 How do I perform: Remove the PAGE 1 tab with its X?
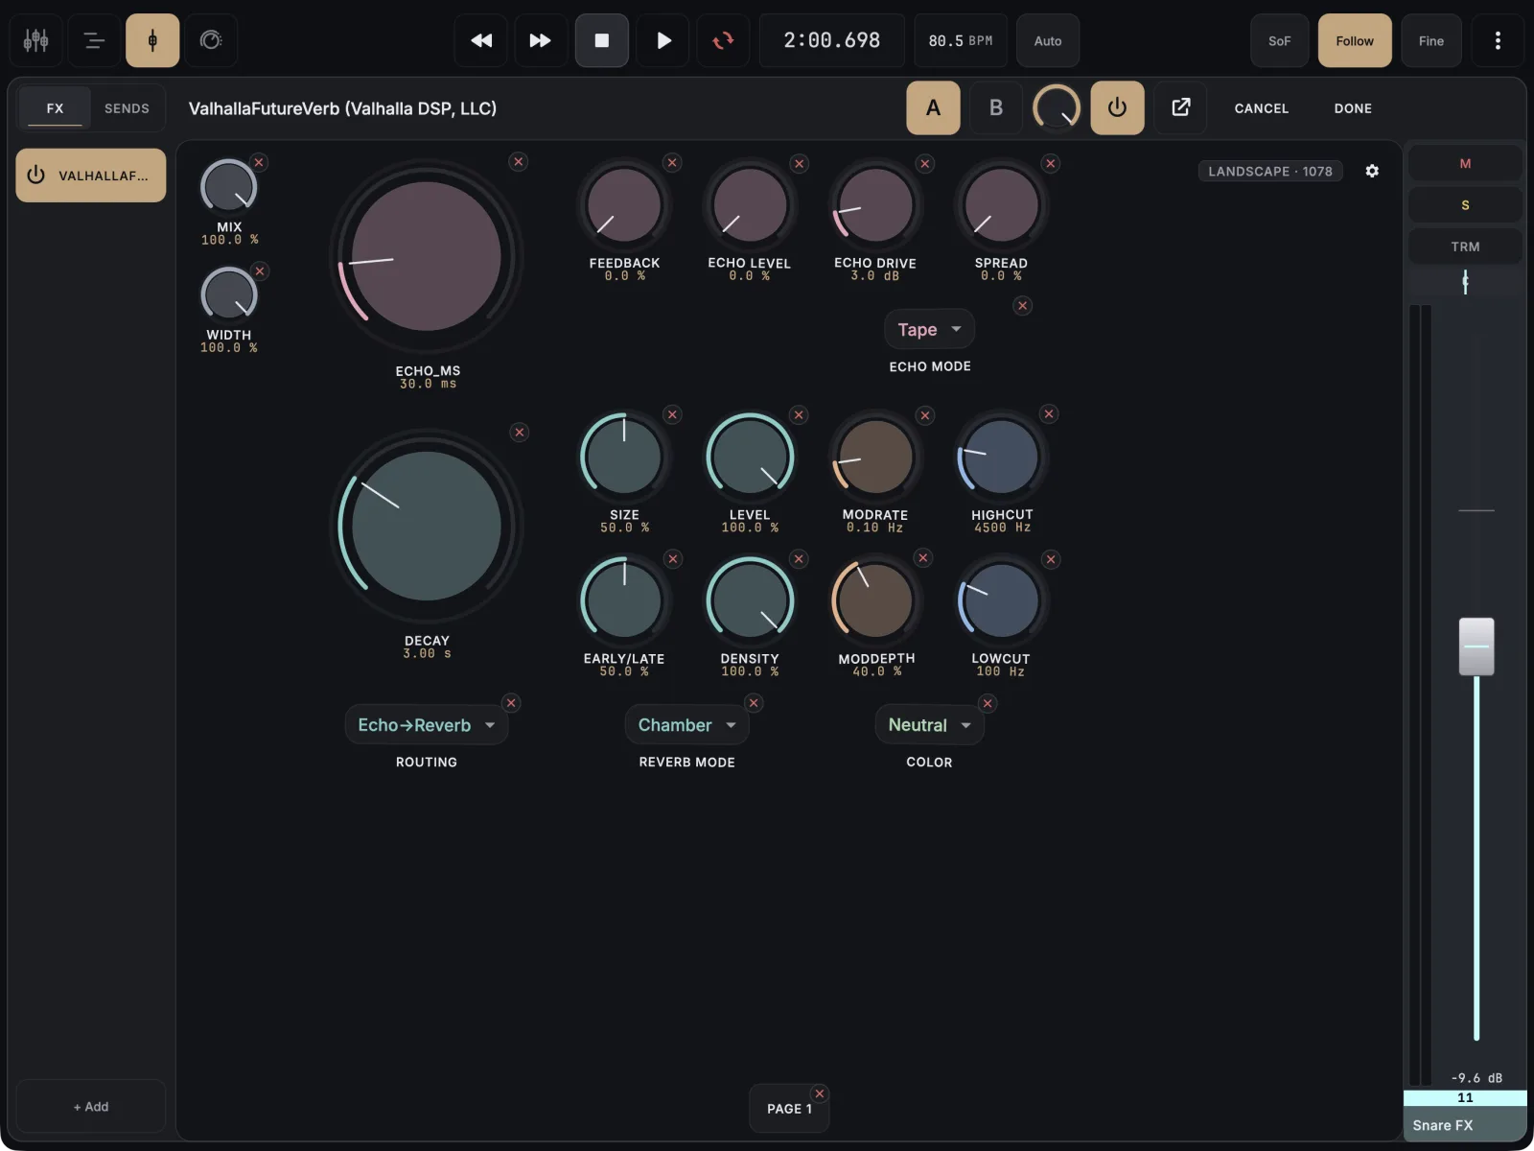820,1093
